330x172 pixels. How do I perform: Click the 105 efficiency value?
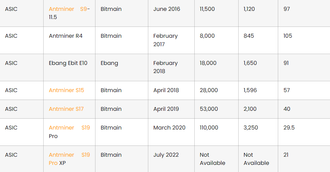click(x=287, y=36)
